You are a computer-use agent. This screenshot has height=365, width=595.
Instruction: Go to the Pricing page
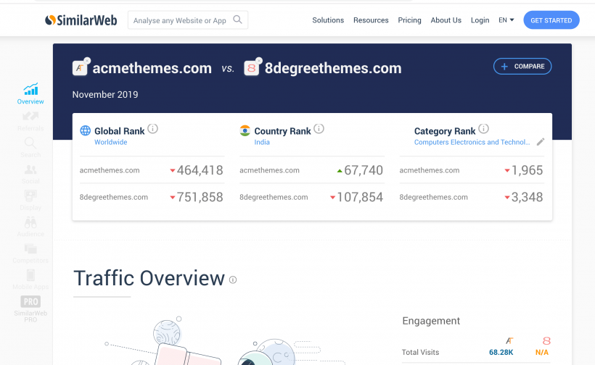409,20
